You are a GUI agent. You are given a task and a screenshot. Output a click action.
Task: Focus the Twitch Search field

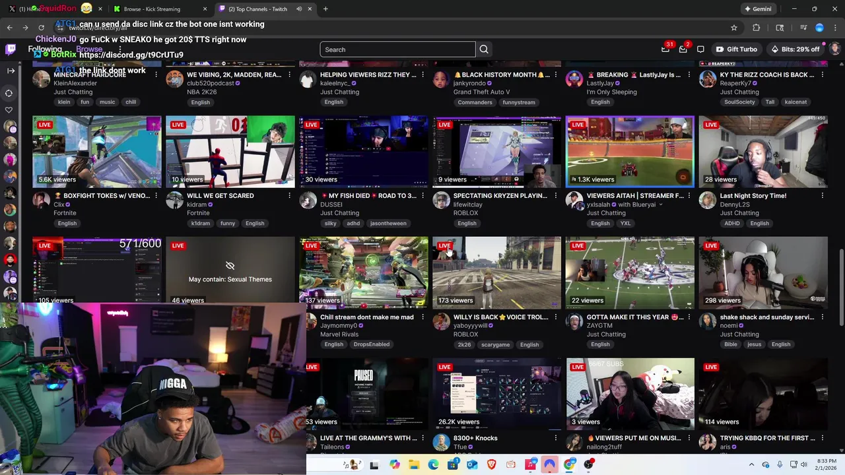(397, 49)
